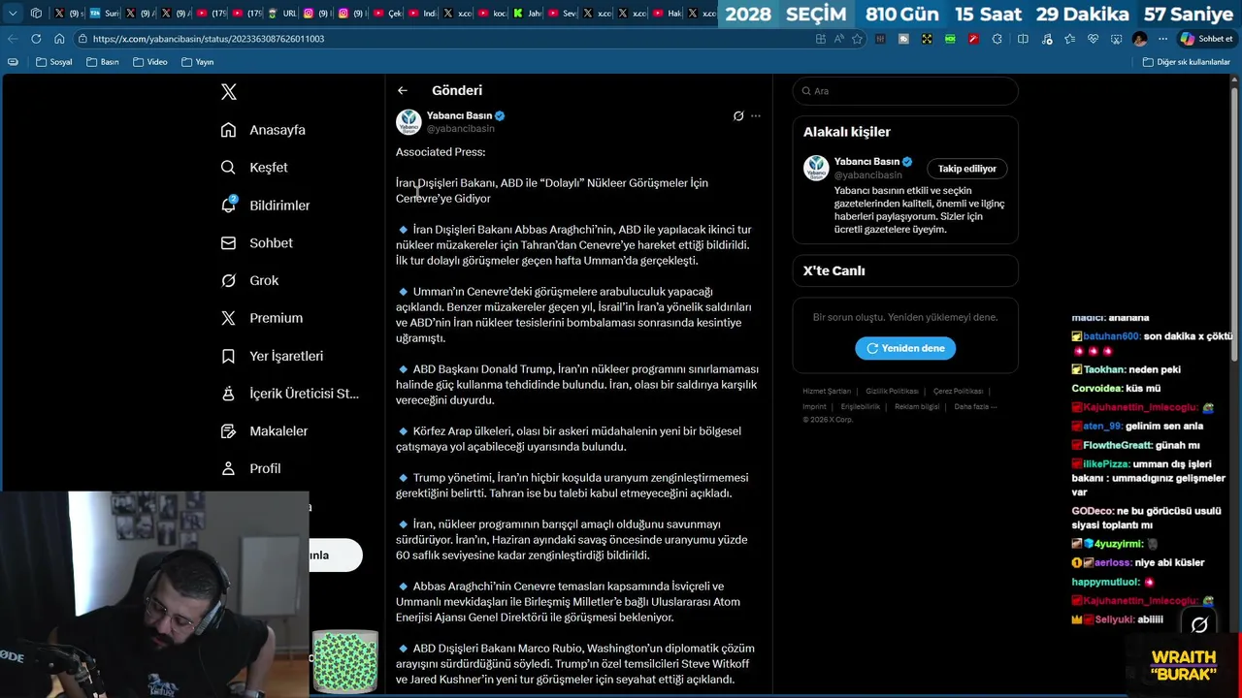Open the Basın bookmarks folder
Image resolution: width=1242 pixels, height=698 pixels.
pos(102,62)
